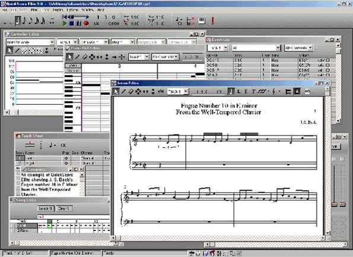
Task: Select the track 2 row in Song Editor
Action: click(x=24, y=230)
